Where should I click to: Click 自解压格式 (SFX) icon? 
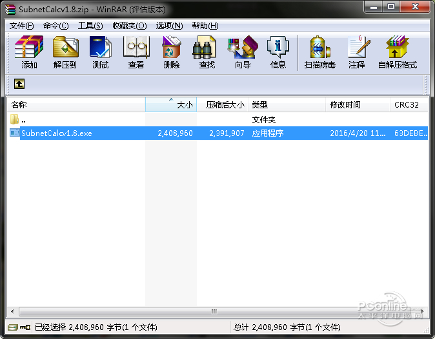[x=398, y=52]
